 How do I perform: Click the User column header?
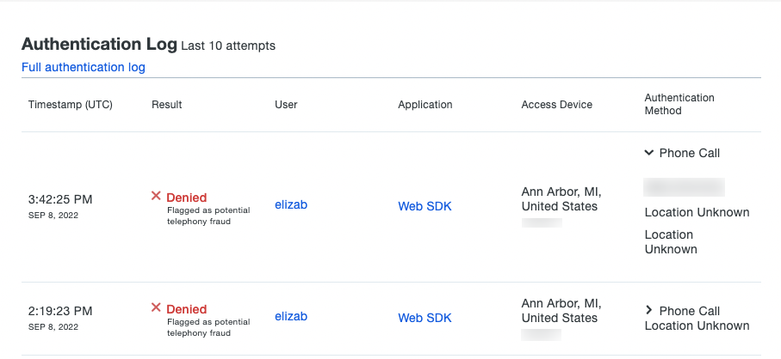click(286, 105)
